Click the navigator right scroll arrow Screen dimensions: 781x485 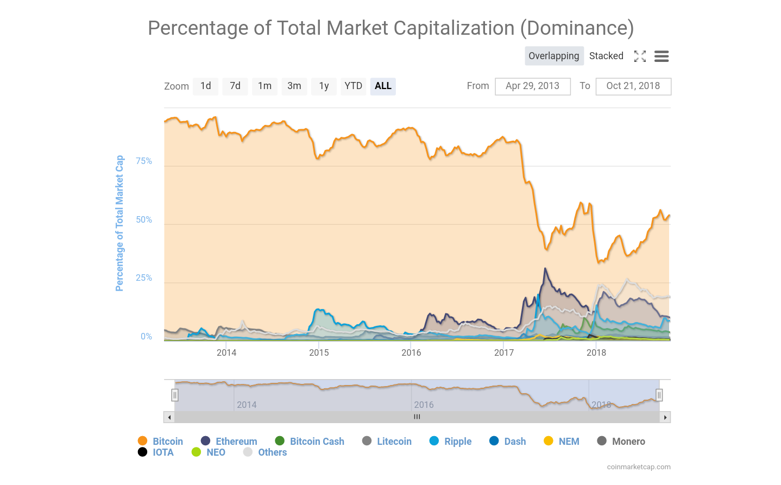[x=665, y=417]
